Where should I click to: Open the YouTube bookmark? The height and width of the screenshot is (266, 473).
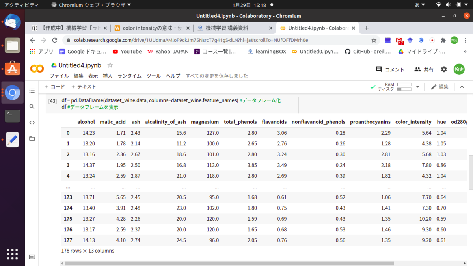127,52
